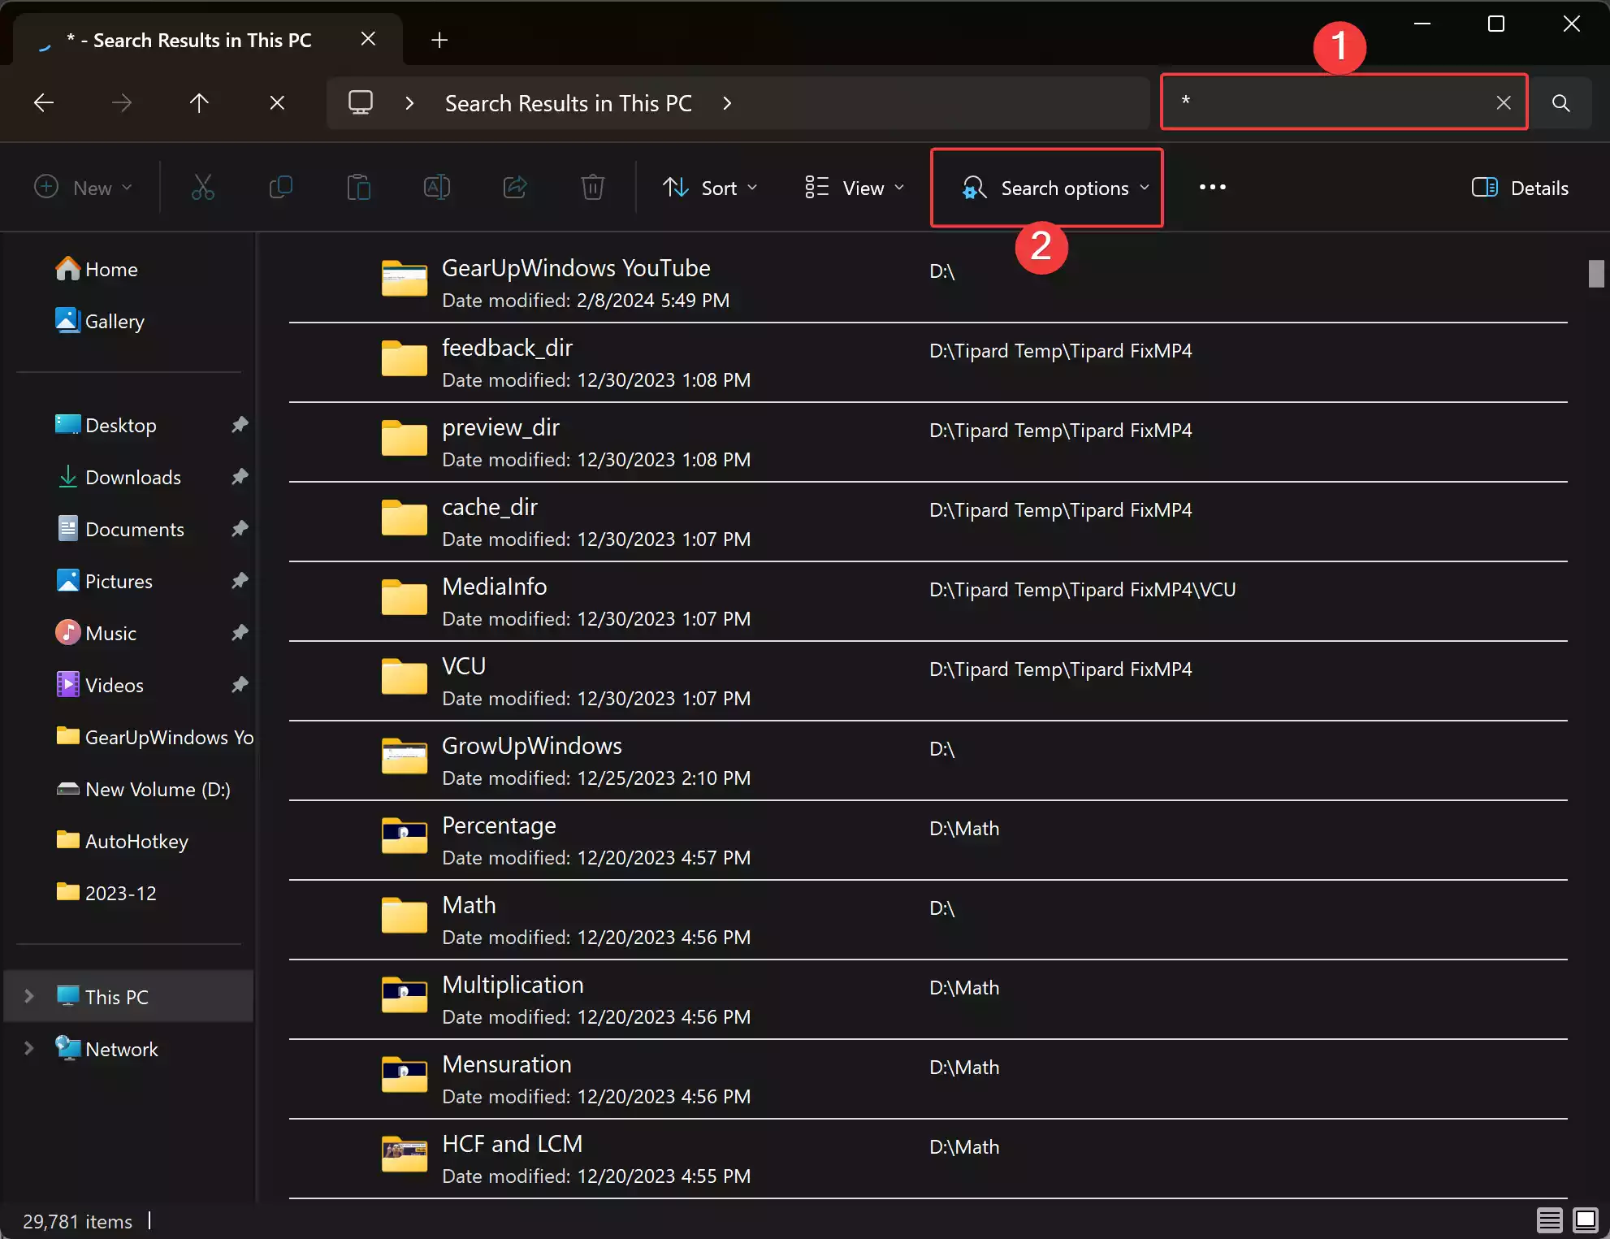Switch to large thumbnails view in status bar

(1585, 1220)
